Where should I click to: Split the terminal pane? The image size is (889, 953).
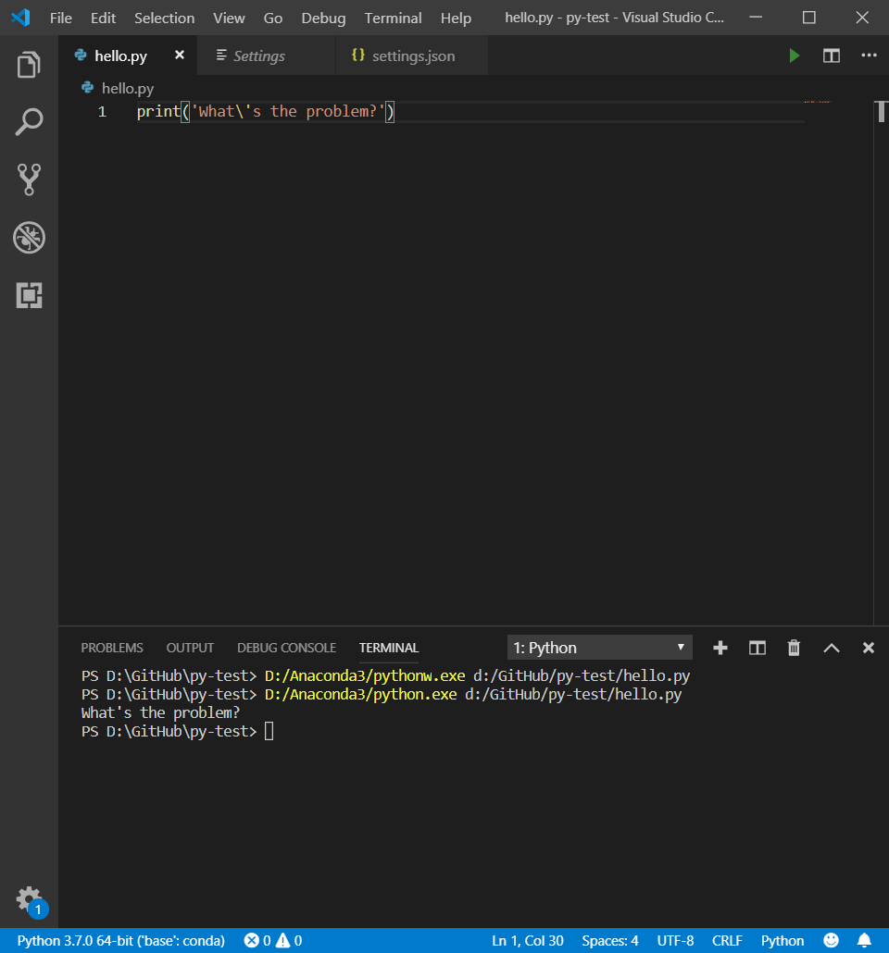pyautogui.click(x=758, y=648)
